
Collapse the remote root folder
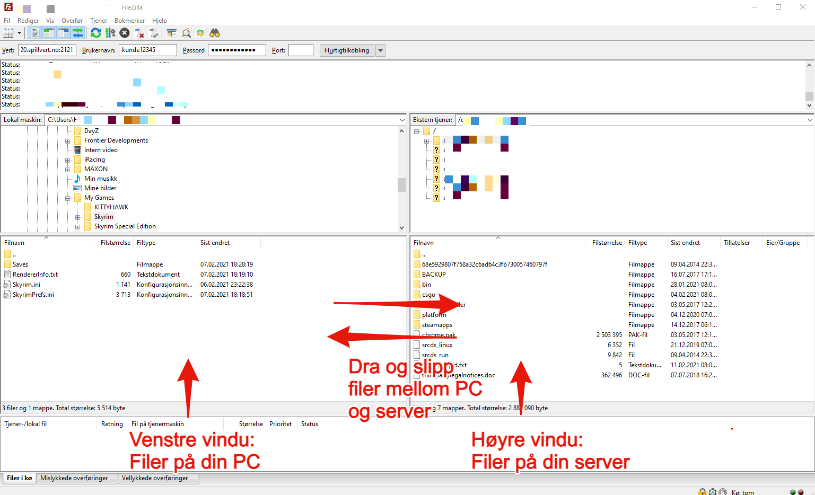417,131
